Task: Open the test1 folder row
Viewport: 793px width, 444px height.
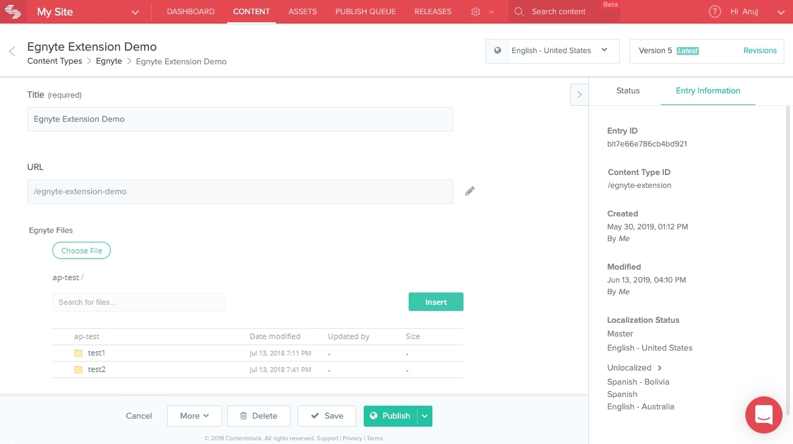Action: [x=258, y=353]
